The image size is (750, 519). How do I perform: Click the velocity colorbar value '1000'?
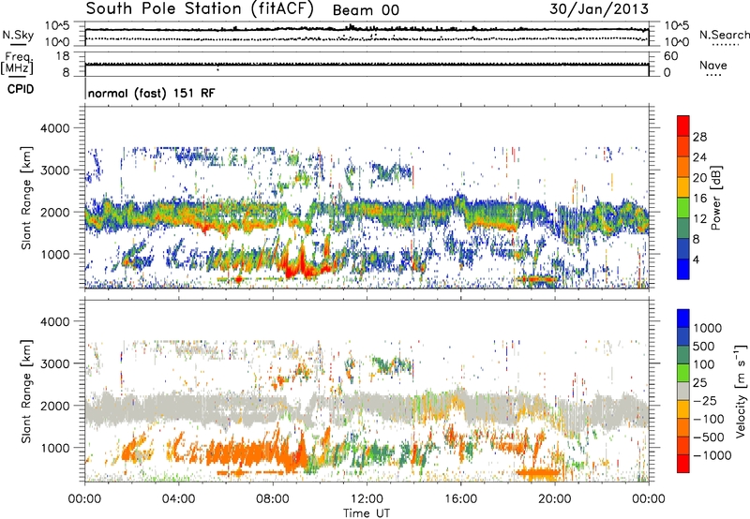tap(708, 328)
